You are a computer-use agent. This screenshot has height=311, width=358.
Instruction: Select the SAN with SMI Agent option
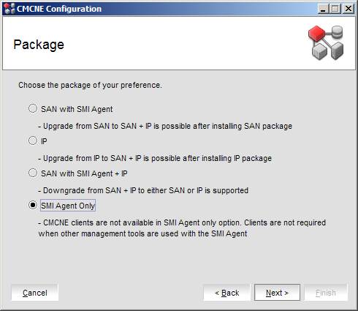click(33, 108)
